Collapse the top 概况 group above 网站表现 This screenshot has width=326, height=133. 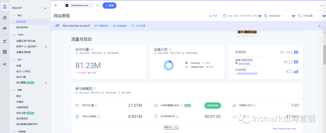[14, 15]
